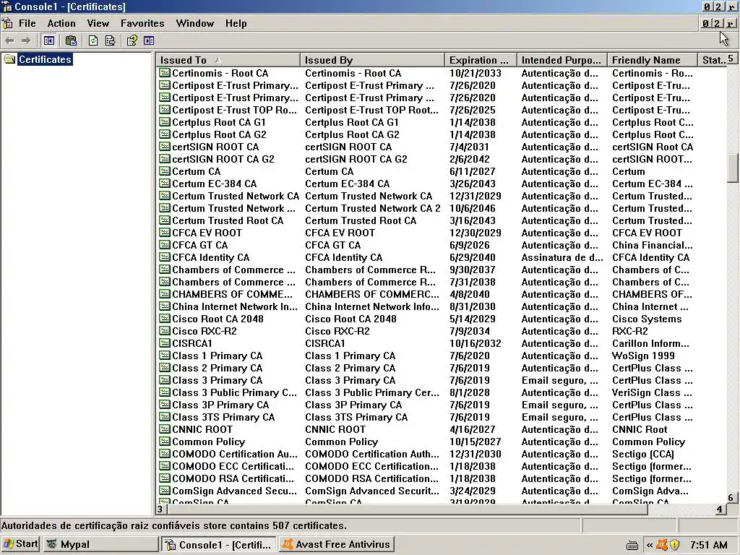Click the taskbar clock showing 7:51 AM

point(708,545)
